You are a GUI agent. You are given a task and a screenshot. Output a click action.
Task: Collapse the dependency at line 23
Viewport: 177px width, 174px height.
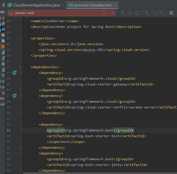click(x=21, y=73)
